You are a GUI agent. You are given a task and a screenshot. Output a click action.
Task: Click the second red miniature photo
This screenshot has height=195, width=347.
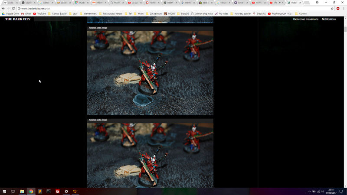(150, 156)
